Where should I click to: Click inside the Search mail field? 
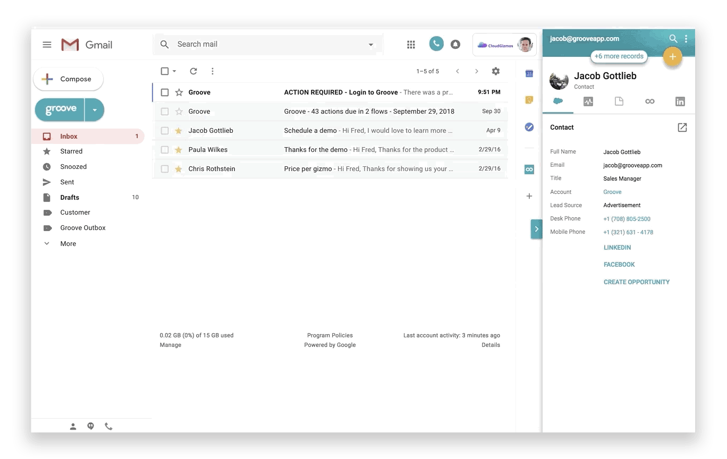point(268,45)
